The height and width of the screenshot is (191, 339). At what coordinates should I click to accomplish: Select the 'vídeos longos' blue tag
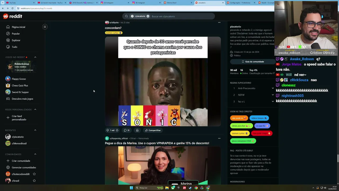pos(259,118)
